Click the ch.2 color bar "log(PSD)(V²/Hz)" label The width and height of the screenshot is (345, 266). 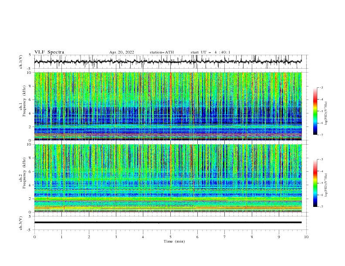pos(326,185)
